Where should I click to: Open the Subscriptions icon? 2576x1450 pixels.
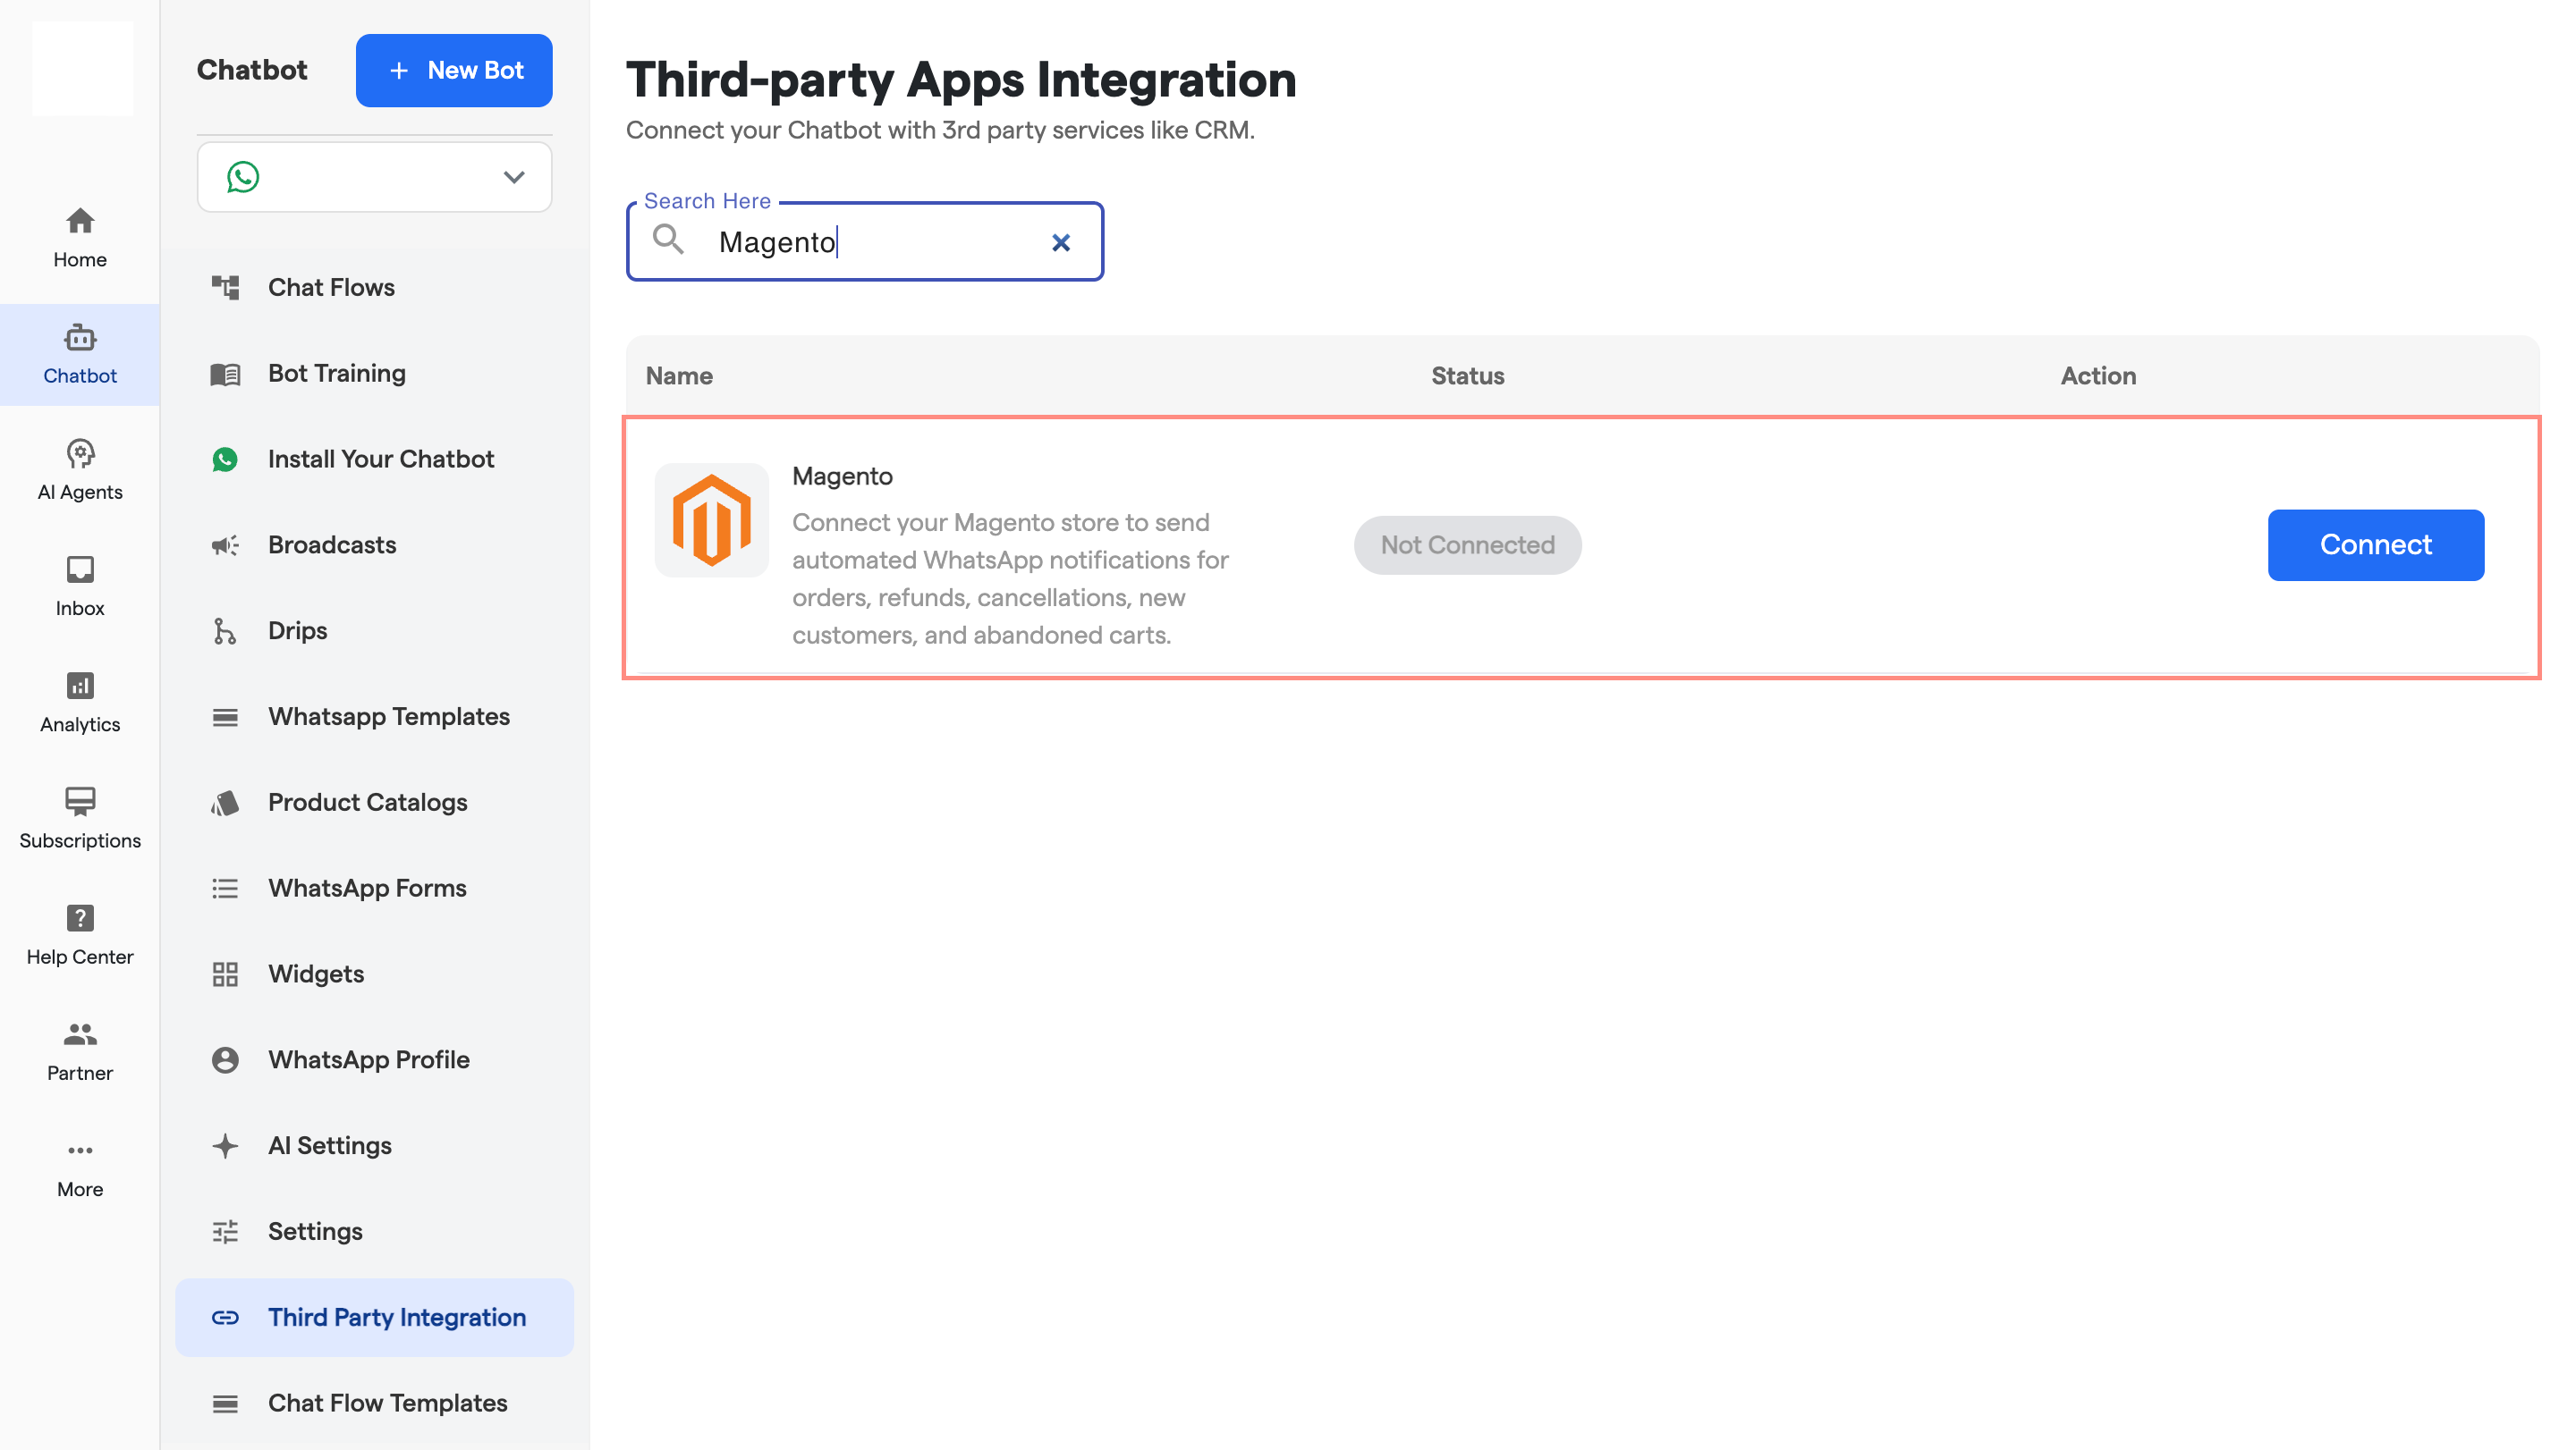(80, 802)
